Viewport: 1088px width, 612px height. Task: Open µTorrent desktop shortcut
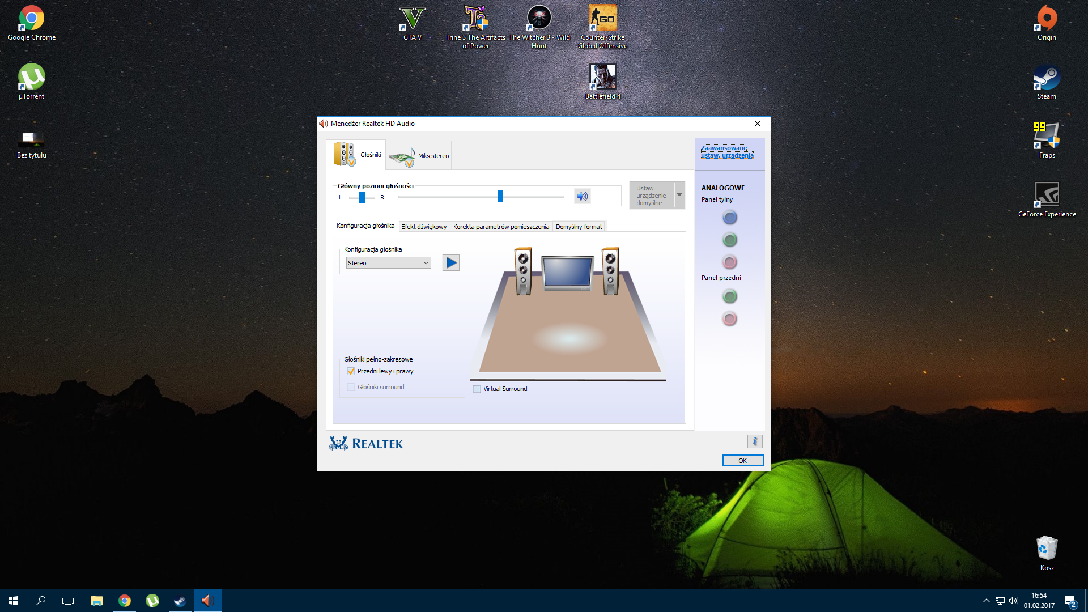(32, 82)
